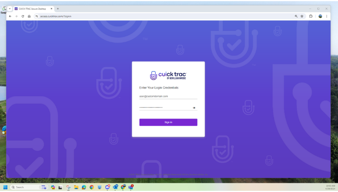Viewport: 338px width, 192px height.
Task: Select the CUICK-TRAC Secure Desktop tab
Action: [x=33, y=9]
